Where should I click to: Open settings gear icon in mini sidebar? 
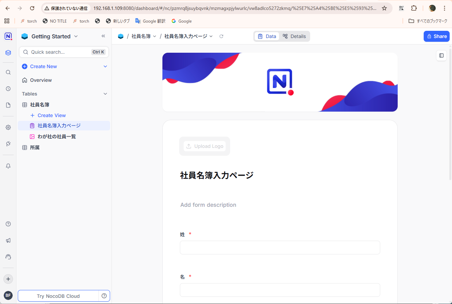pyautogui.click(x=8, y=127)
